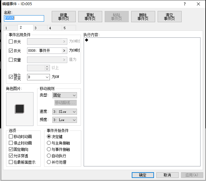This screenshot has height=181, width=206.
Task: Enable the first 开关 condition checkbox
Action: [11, 42]
